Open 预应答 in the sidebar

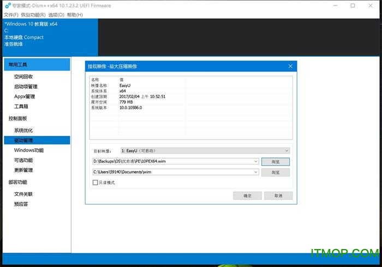coord(21,204)
